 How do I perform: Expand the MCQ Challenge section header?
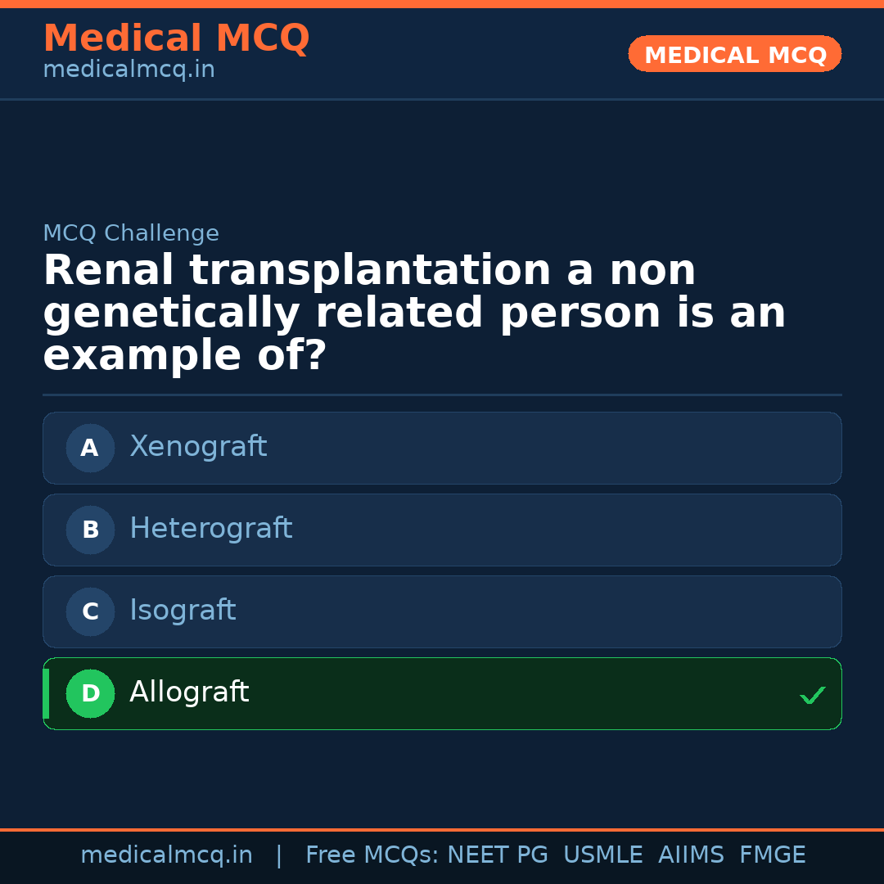131,233
